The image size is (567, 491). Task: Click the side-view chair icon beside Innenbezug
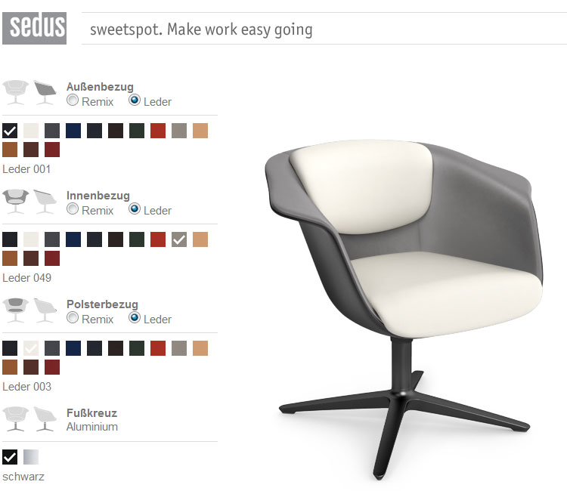(x=45, y=201)
